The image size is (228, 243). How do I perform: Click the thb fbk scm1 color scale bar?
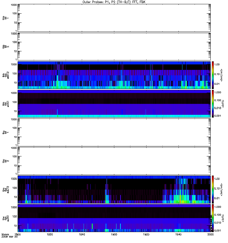pyautogui.click(x=213, y=104)
